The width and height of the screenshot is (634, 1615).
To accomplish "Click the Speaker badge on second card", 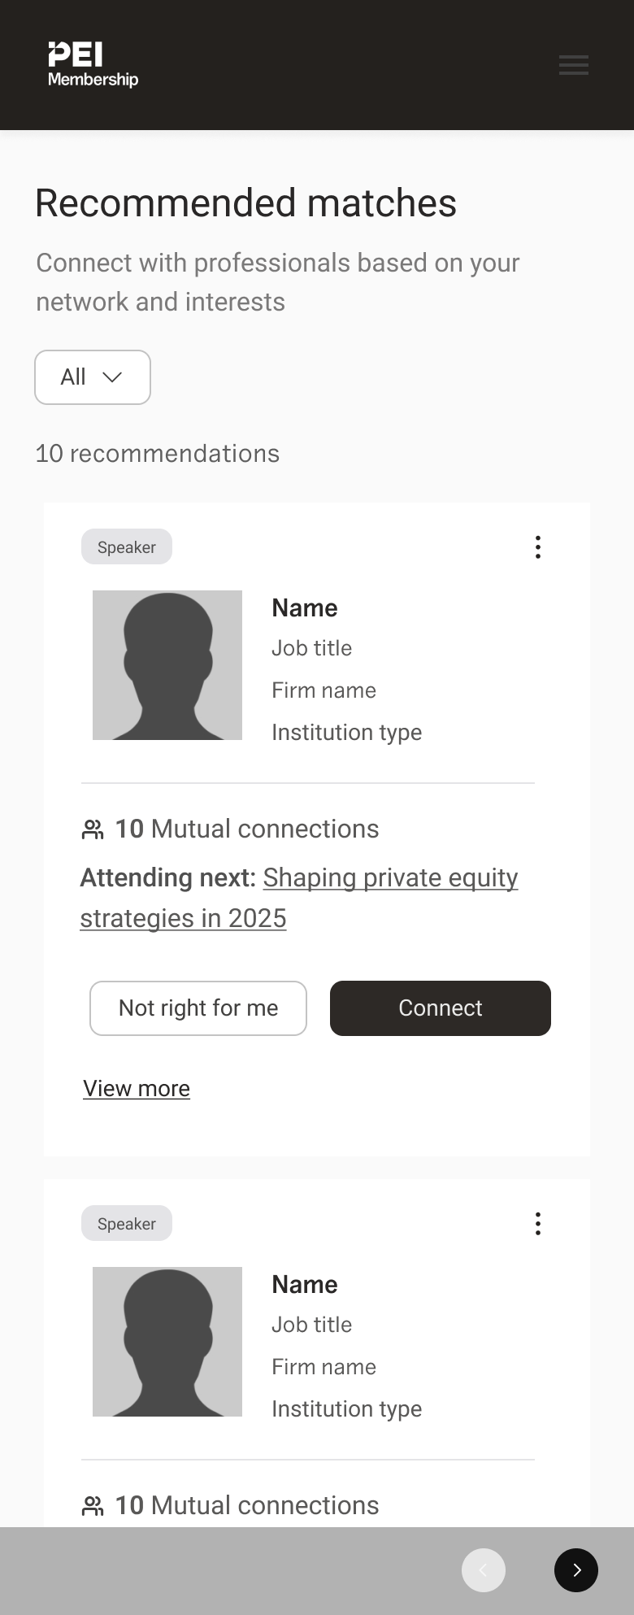I will pyautogui.click(x=127, y=1224).
